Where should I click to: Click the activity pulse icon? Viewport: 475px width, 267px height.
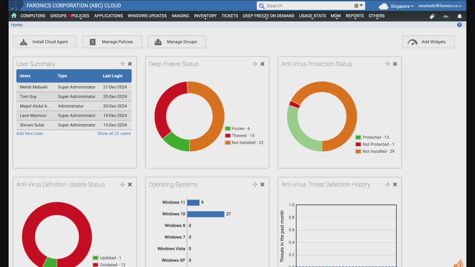[446, 16]
